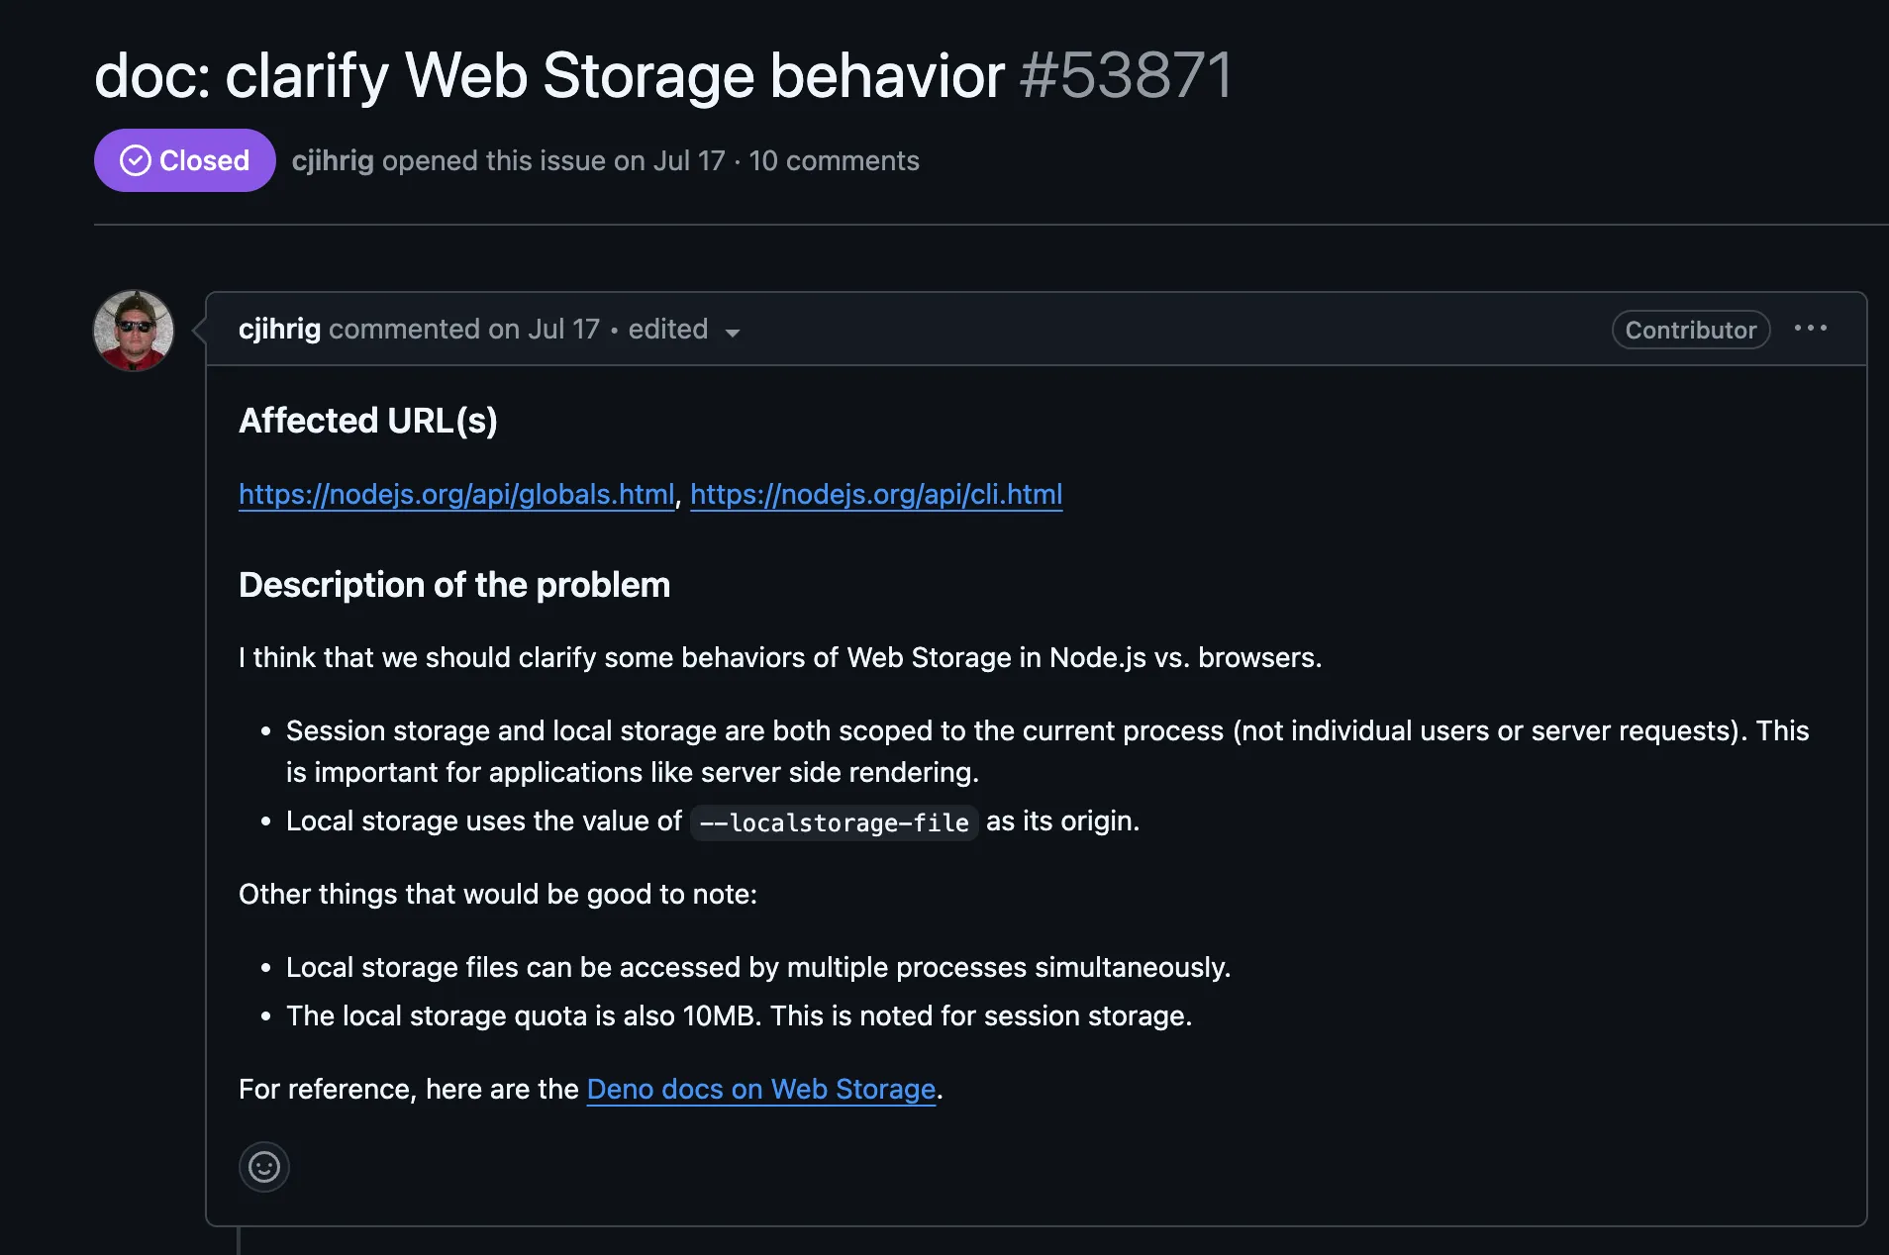The height and width of the screenshot is (1255, 1889).
Task: Click the check-circle icon in the Closed badge
Action: pyautogui.click(x=136, y=160)
